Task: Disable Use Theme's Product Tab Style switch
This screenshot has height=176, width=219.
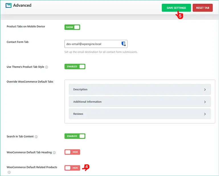Action: pos(75,66)
